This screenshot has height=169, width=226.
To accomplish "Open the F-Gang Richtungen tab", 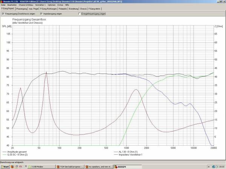I will pos(49,9).
